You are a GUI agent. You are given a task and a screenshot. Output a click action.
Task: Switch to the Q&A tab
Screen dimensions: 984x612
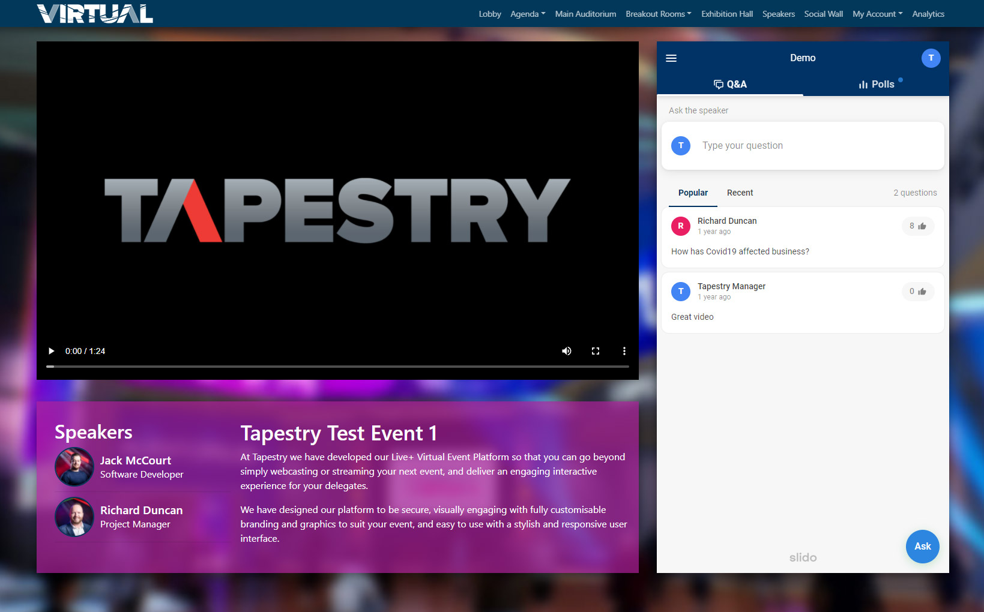click(730, 84)
